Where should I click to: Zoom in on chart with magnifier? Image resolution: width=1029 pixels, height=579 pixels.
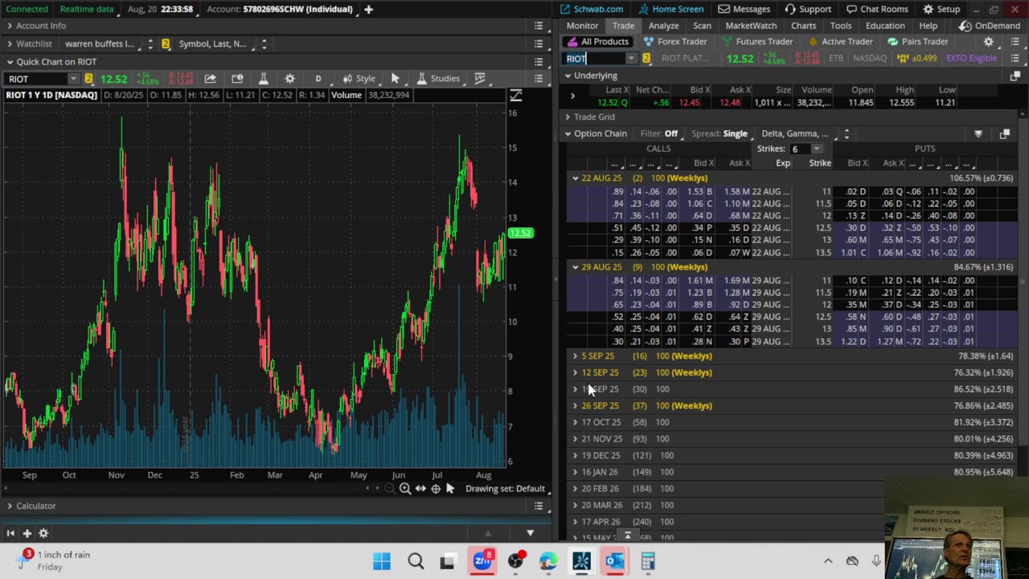(x=405, y=489)
